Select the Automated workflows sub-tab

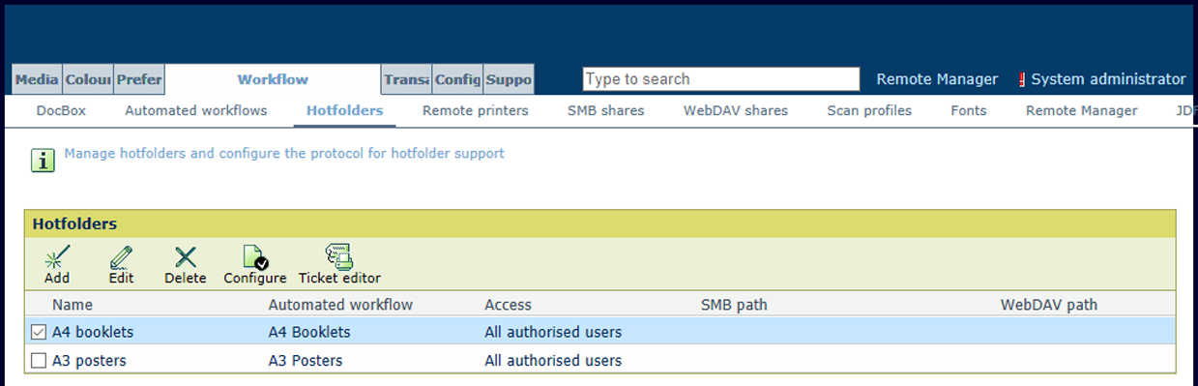(x=195, y=110)
